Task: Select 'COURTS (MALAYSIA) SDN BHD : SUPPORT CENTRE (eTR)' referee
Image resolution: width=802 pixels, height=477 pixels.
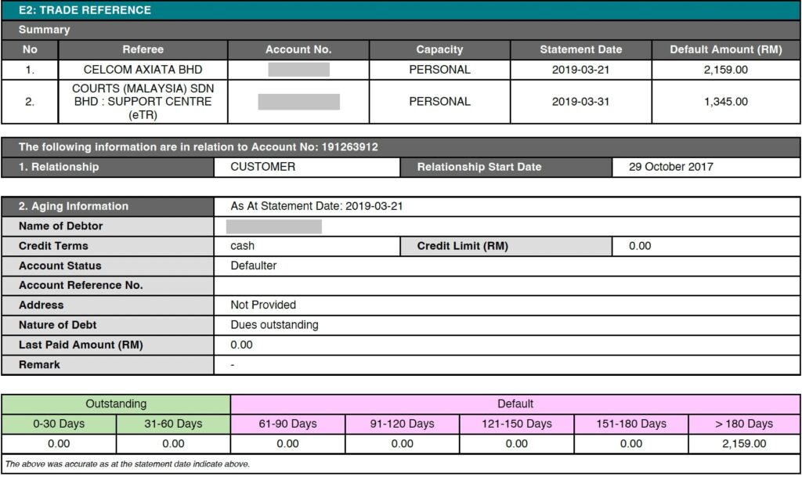Action: pos(143,101)
